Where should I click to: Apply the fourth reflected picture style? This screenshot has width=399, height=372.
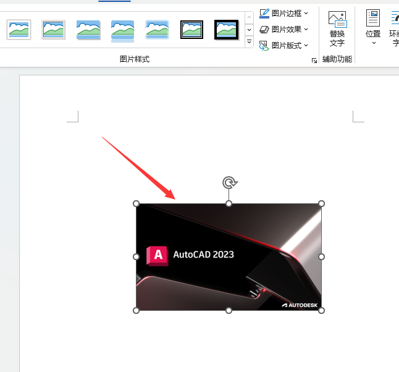(x=123, y=30)
